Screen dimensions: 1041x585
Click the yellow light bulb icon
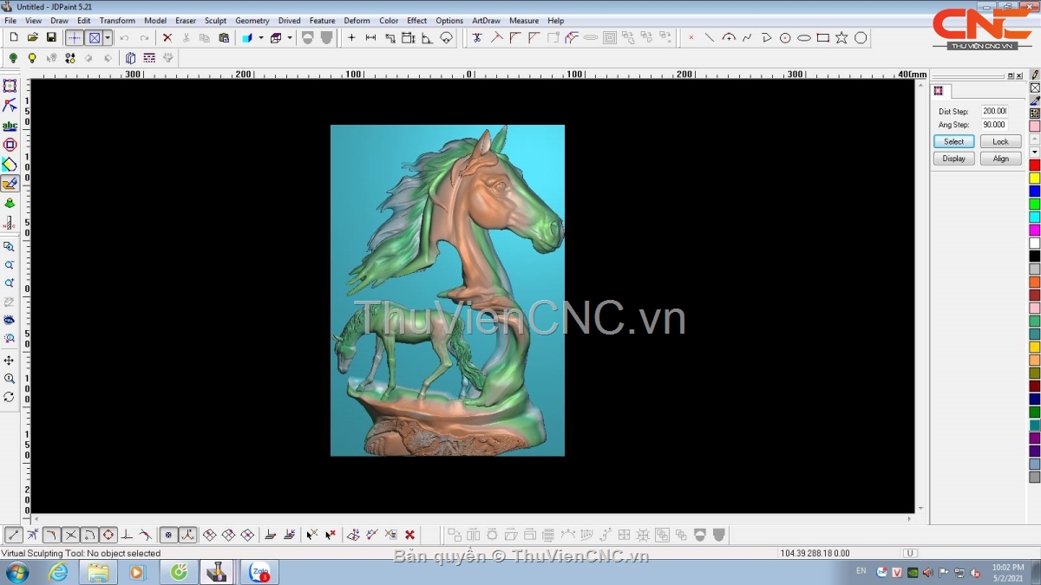click(32, 58)
